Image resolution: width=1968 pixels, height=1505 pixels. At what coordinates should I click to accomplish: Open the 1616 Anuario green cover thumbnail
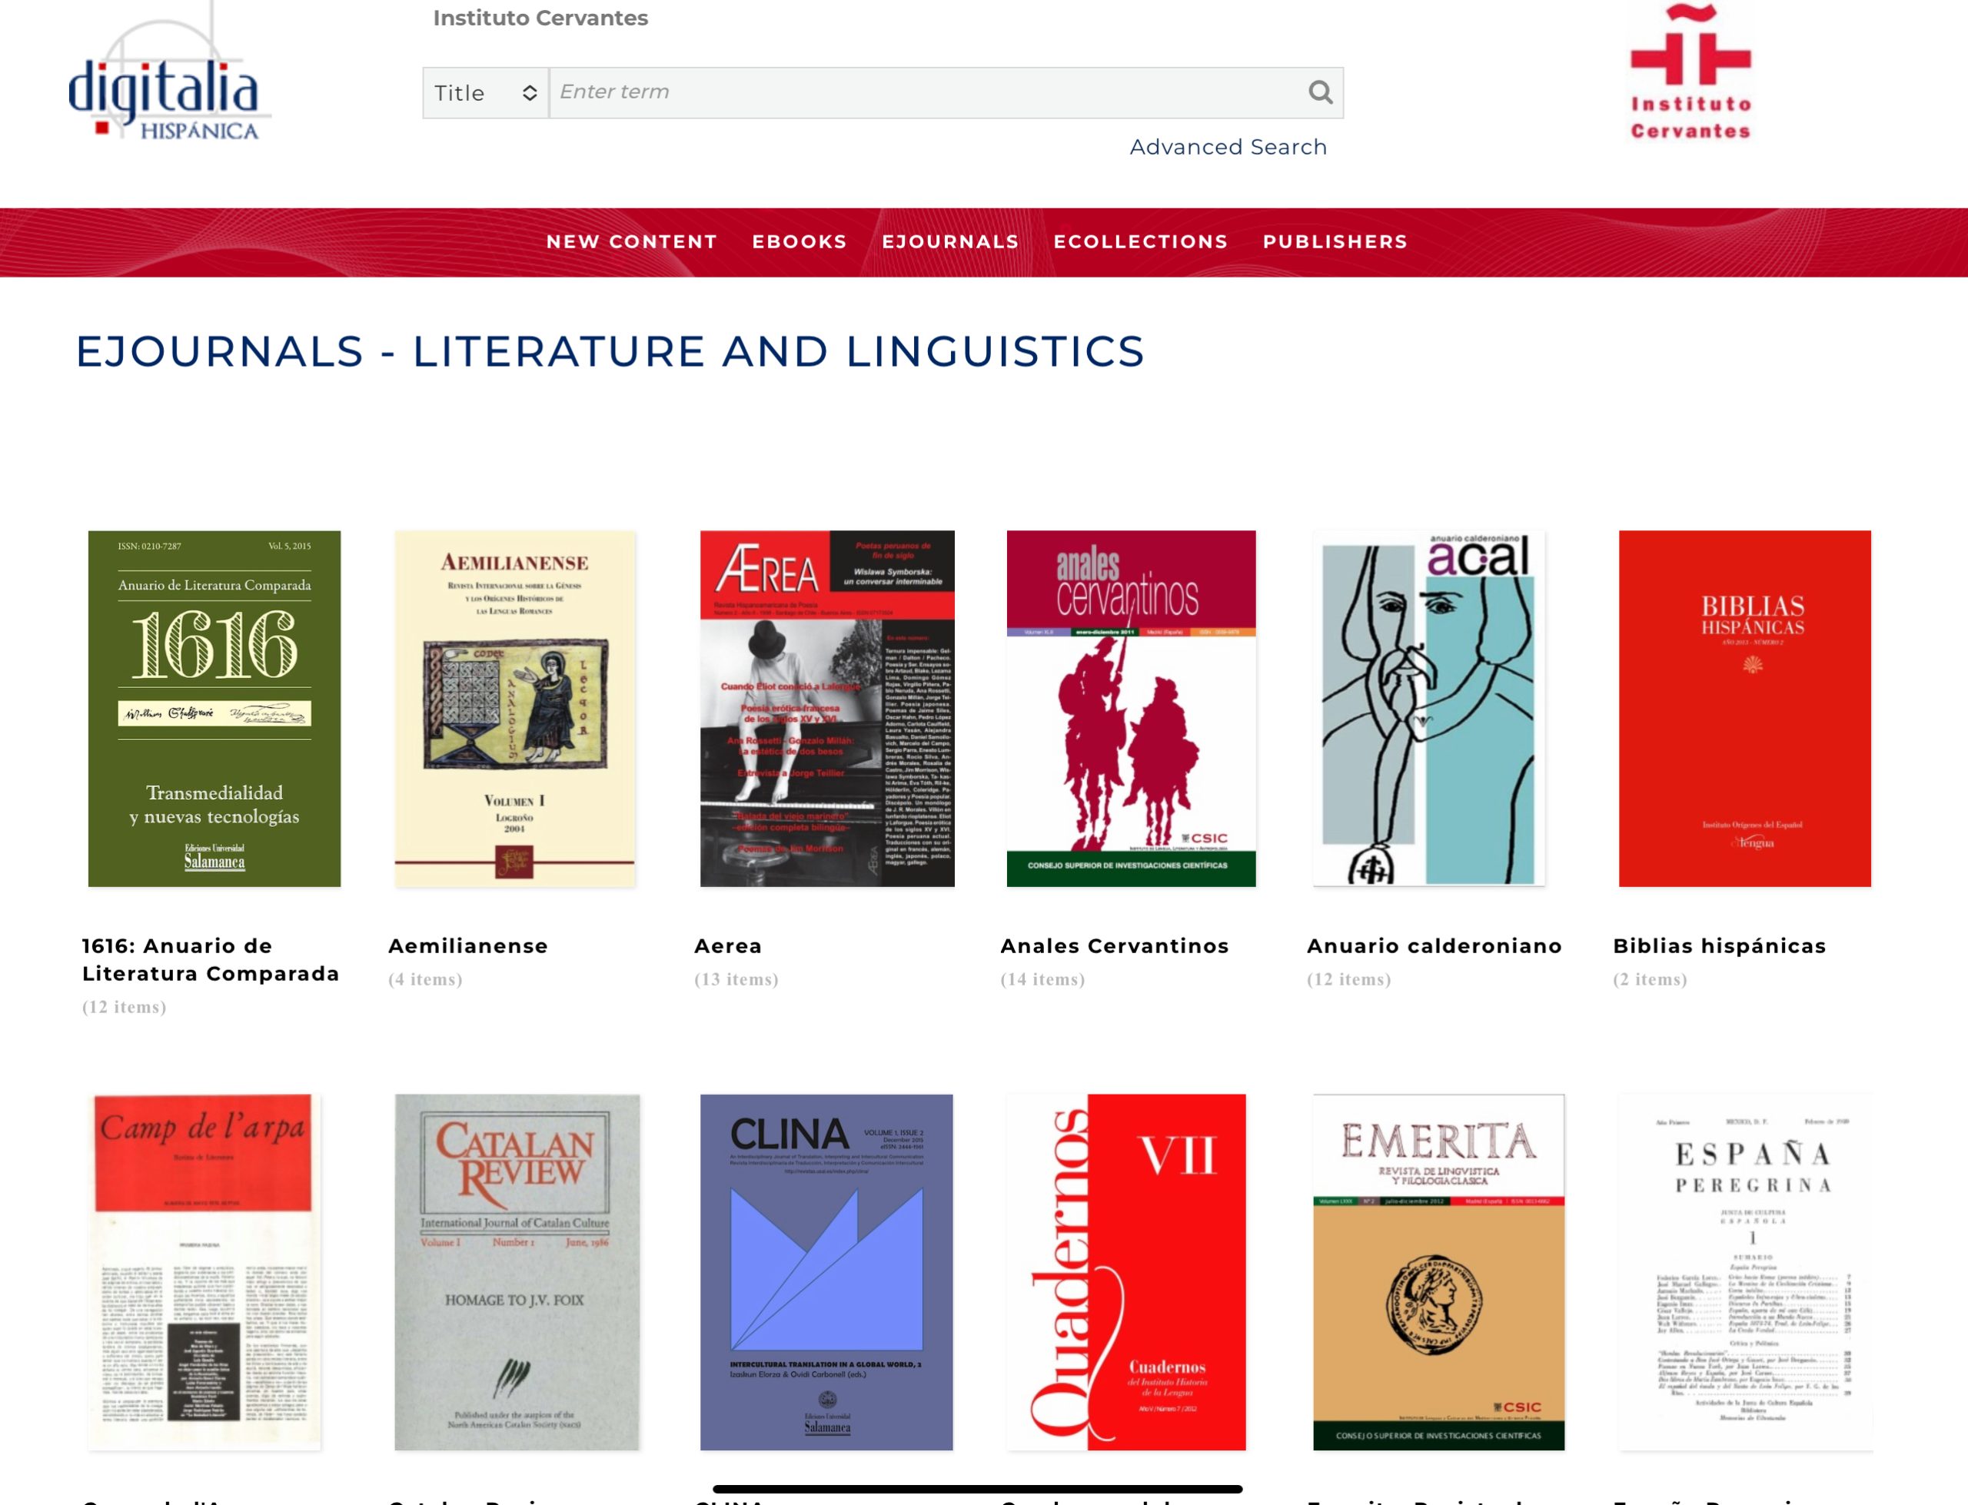coord(214,709)
